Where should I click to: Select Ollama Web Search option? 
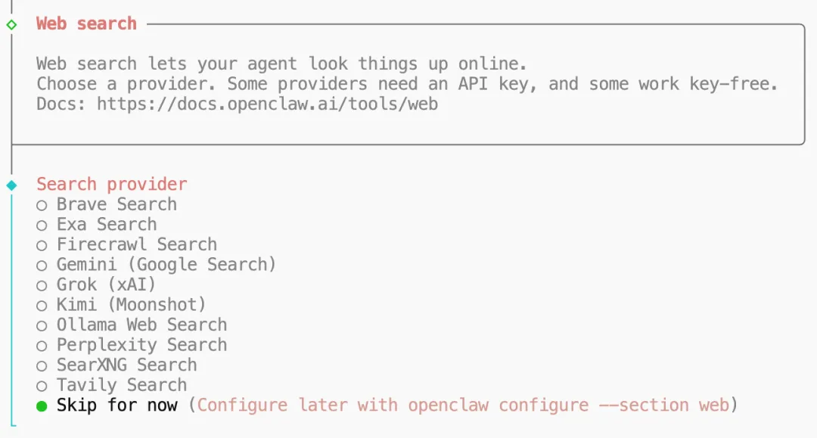42,325
